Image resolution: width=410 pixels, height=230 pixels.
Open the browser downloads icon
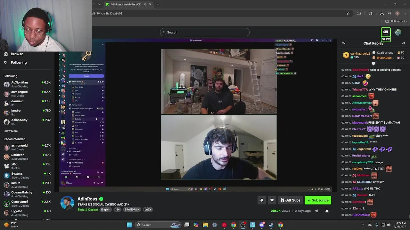(382, 13)
